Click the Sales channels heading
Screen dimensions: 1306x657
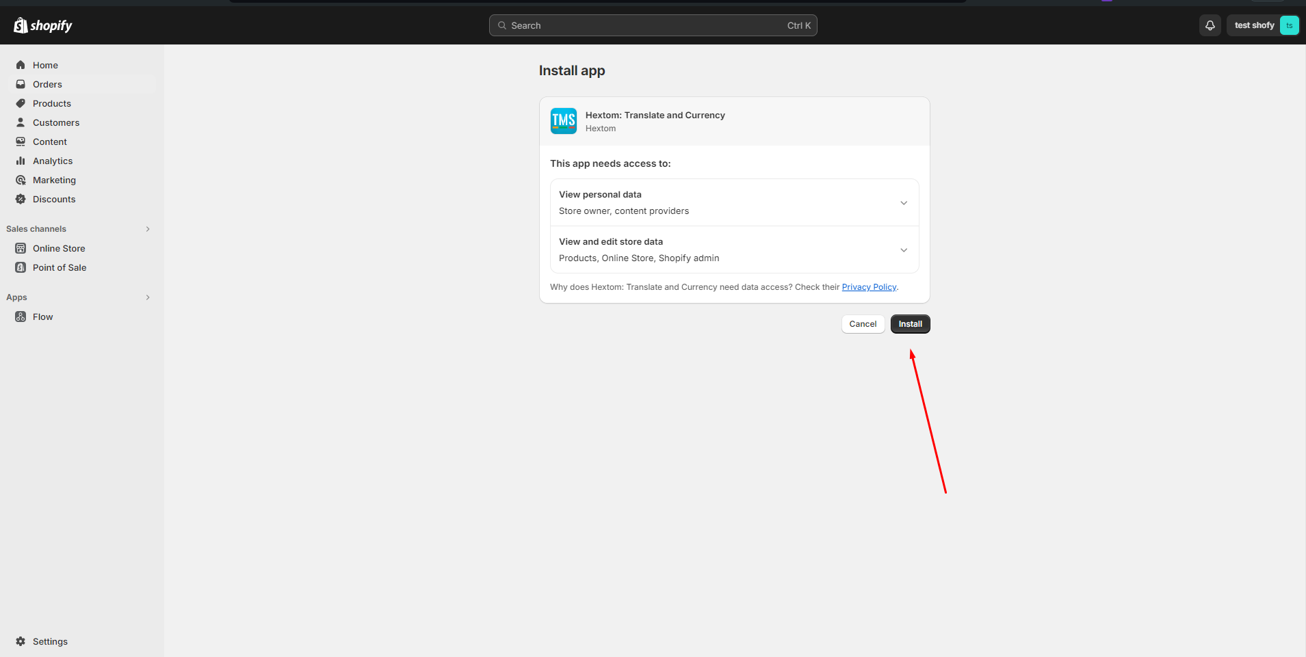(36, 229)
